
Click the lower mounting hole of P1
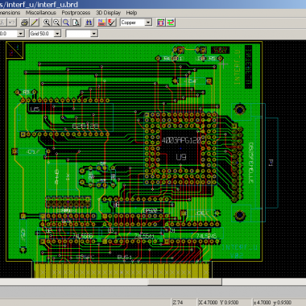click(x=240, y=215)
